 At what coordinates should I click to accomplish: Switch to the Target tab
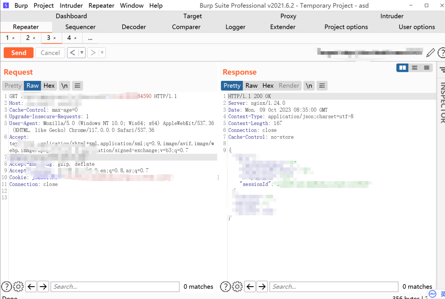coord(192,16)
